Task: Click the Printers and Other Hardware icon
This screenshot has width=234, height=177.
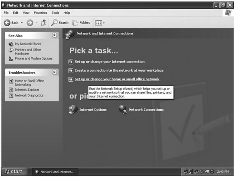Action: click(x=11, y=50)
